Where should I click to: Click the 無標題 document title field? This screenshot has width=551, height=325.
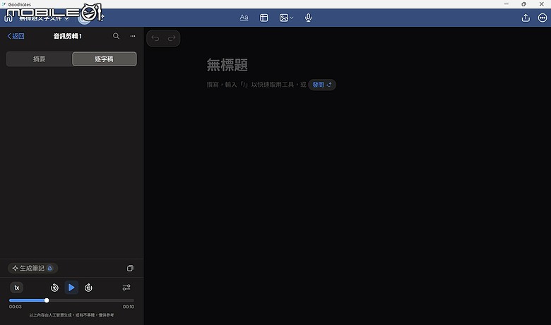tap(227, 65)
